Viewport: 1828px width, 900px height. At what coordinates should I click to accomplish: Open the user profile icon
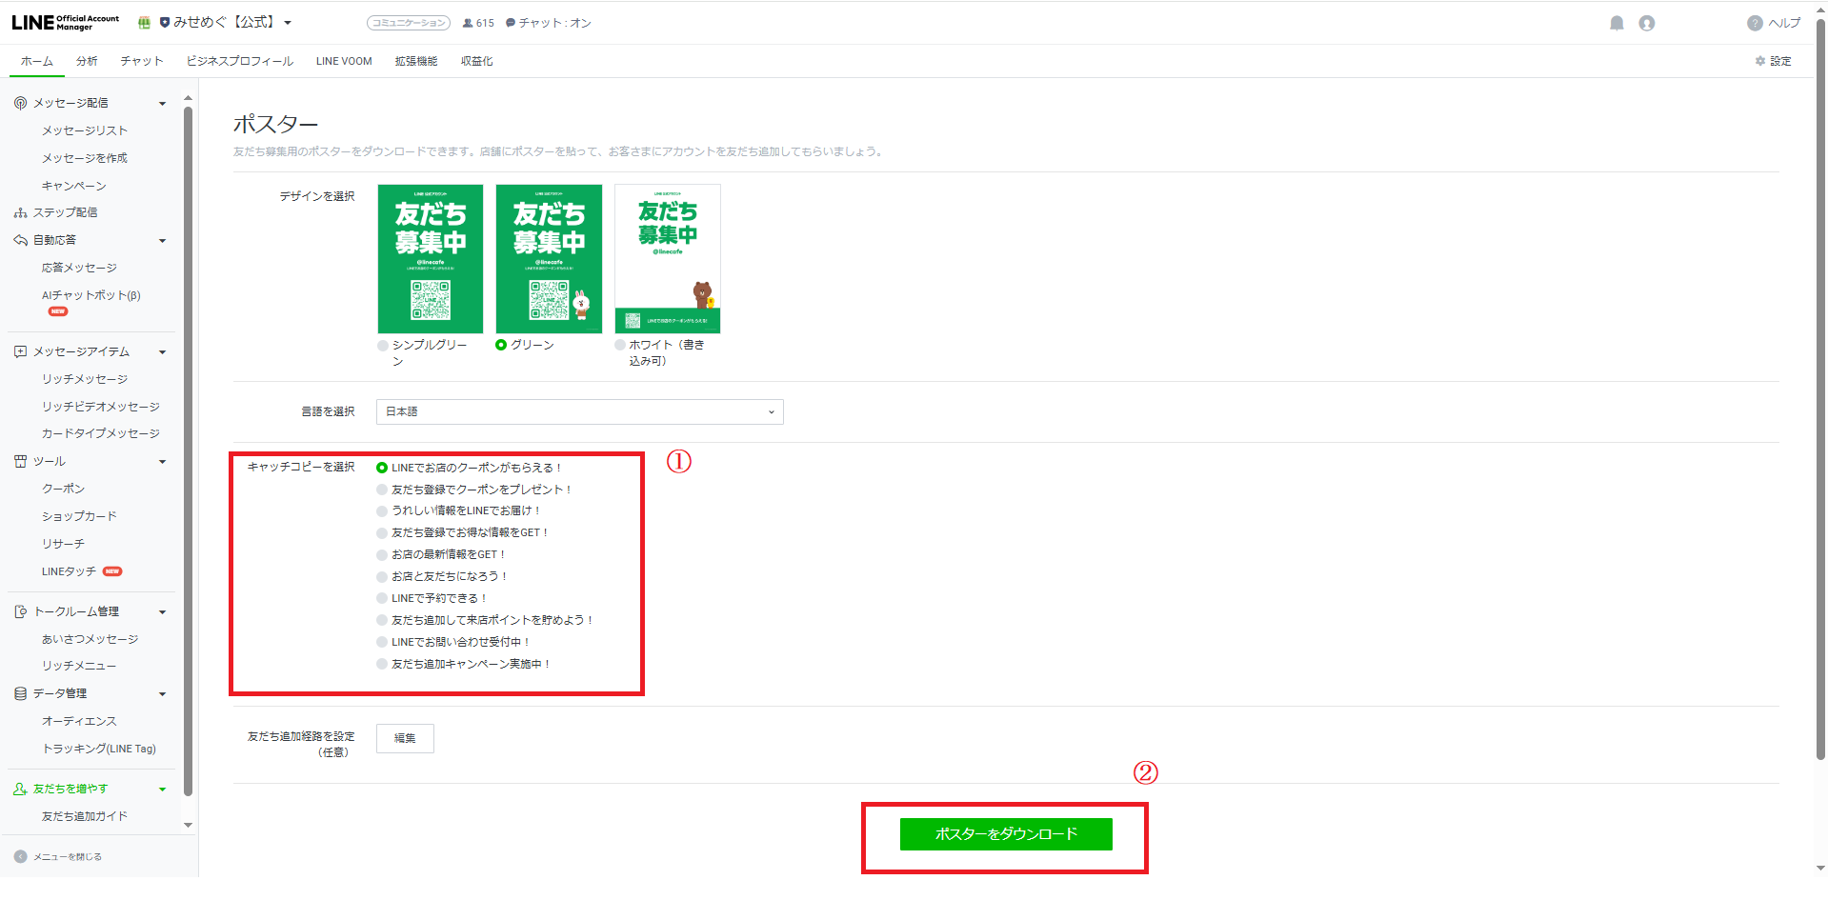pyautogui.click(x=1647, y=23)
